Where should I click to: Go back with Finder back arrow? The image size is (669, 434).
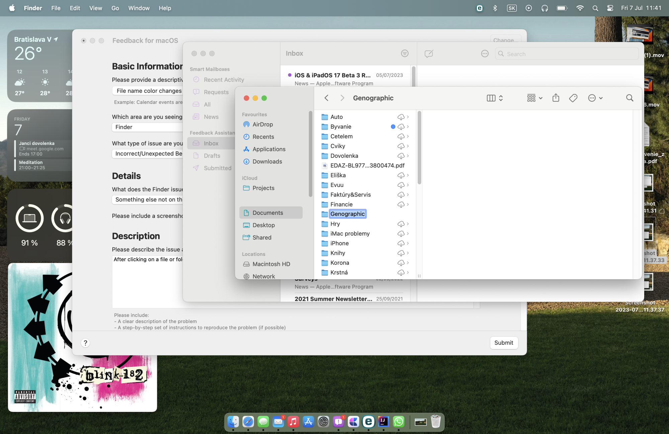click(x=326, y=98)
